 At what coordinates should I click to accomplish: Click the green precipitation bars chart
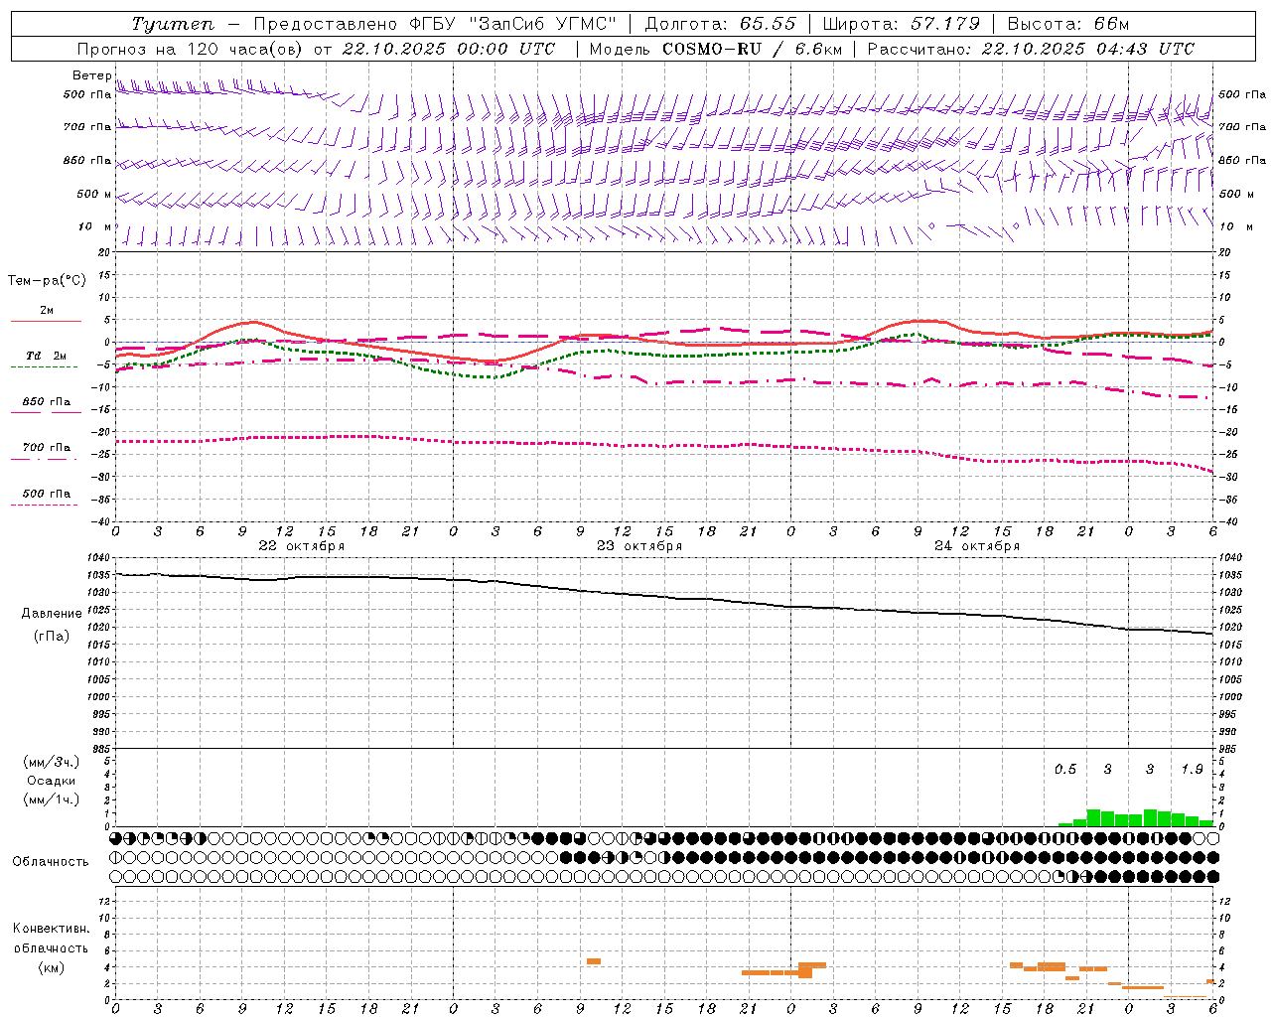pos(1136,817)
